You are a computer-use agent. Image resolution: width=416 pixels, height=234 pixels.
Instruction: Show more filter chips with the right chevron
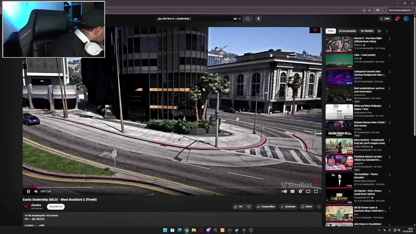[x=387, y=31]
